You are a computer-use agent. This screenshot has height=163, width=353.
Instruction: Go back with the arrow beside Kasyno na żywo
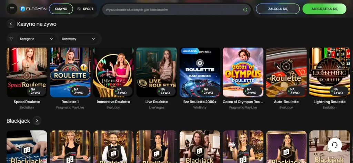(x=11, y=24)
